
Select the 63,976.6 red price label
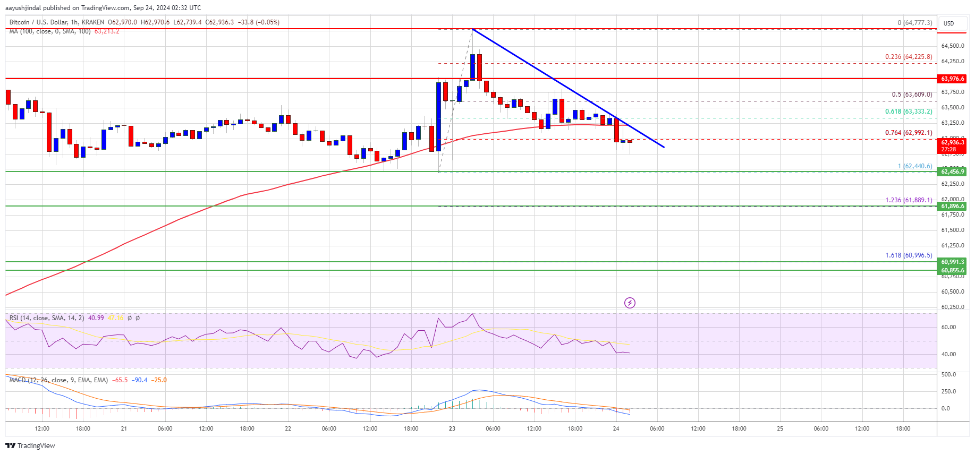953,79
